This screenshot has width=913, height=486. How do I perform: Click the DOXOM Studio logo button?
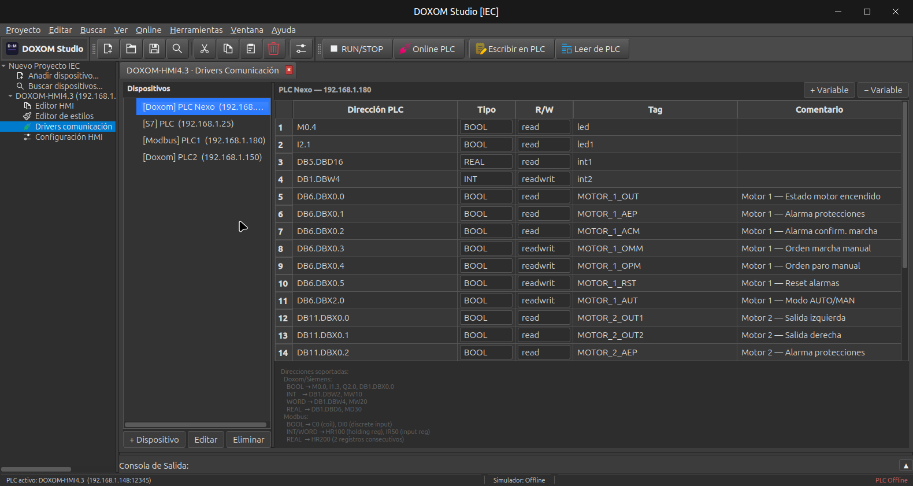point(45,49)
